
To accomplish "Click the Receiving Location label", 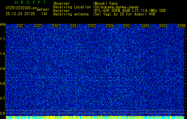I will point(72,7).
